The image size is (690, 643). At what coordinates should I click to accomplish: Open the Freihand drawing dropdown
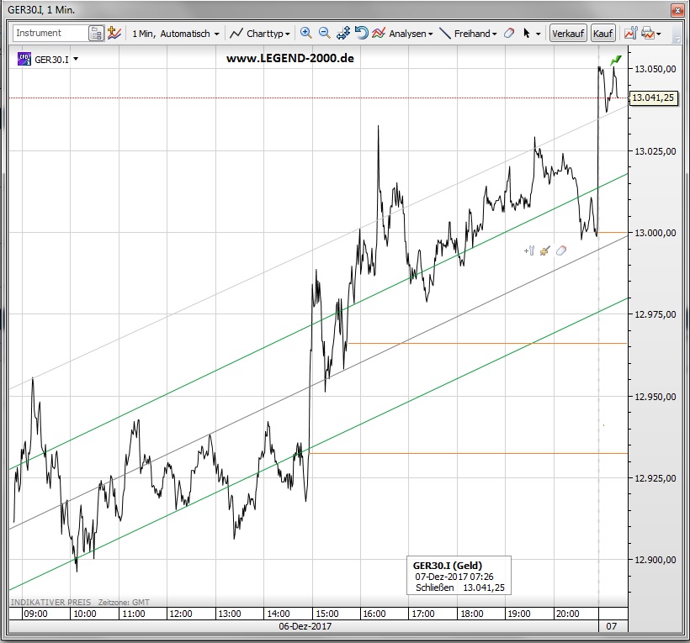(468, 34)
